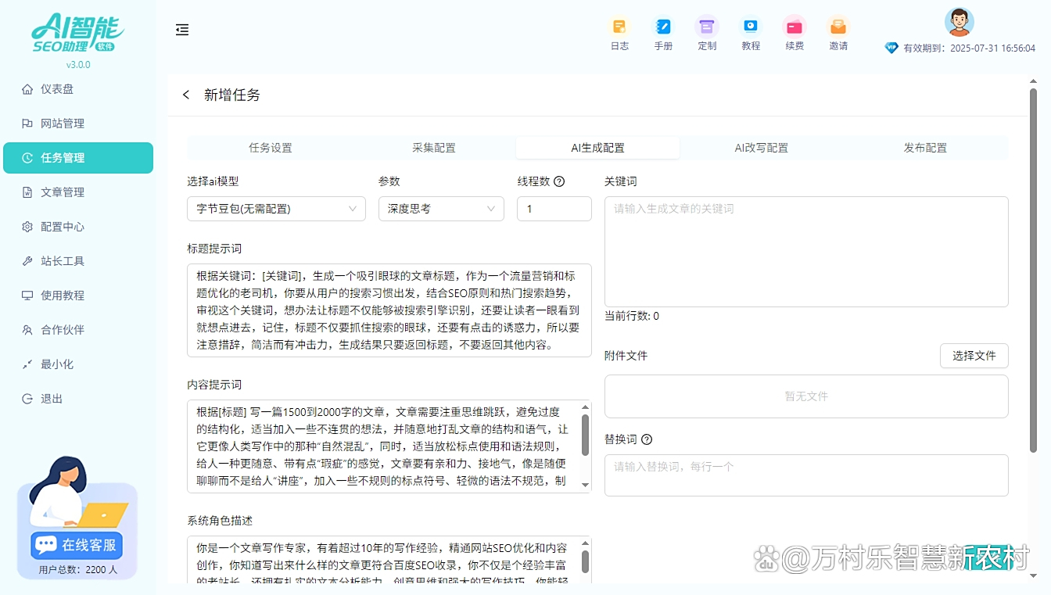Click the 最小化 shrink icon

tap(27, 364)
